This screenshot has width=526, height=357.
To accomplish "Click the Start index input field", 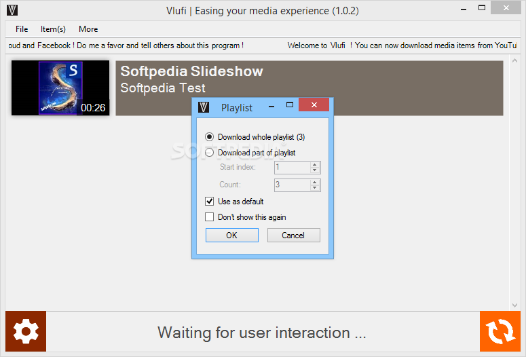I will (293, 168).
